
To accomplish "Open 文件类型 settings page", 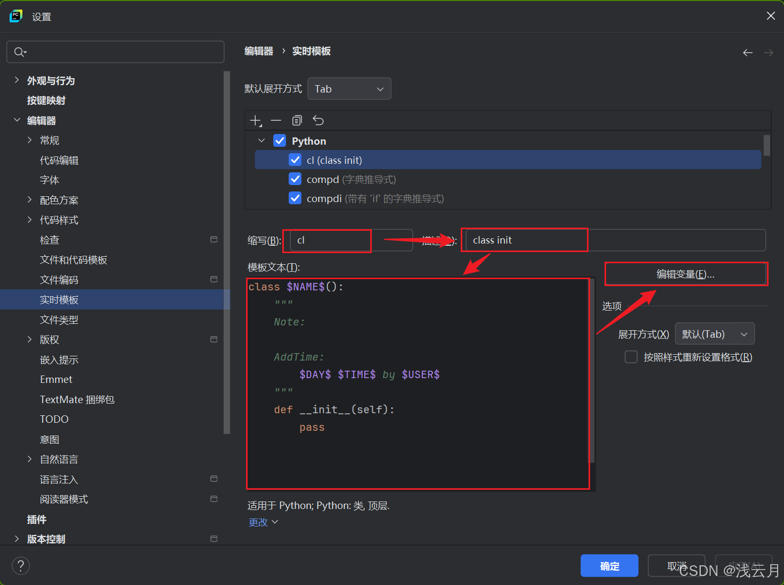I will [x=59, y=320].
